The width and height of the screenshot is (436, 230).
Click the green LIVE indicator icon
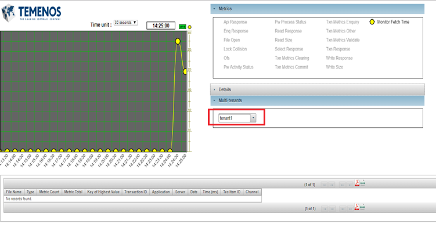[x=182, y=27]
